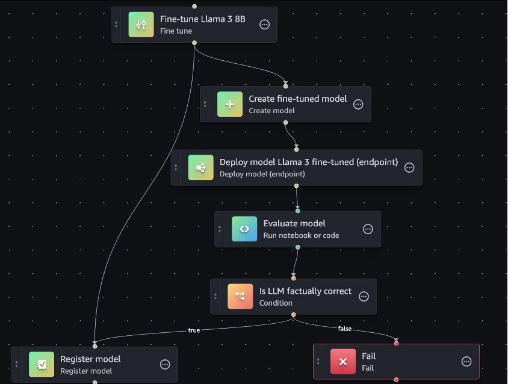
Task: Select Deploy model Llama 3 fine-tuned (endpoint) title
Action: (x=309, y=162)
